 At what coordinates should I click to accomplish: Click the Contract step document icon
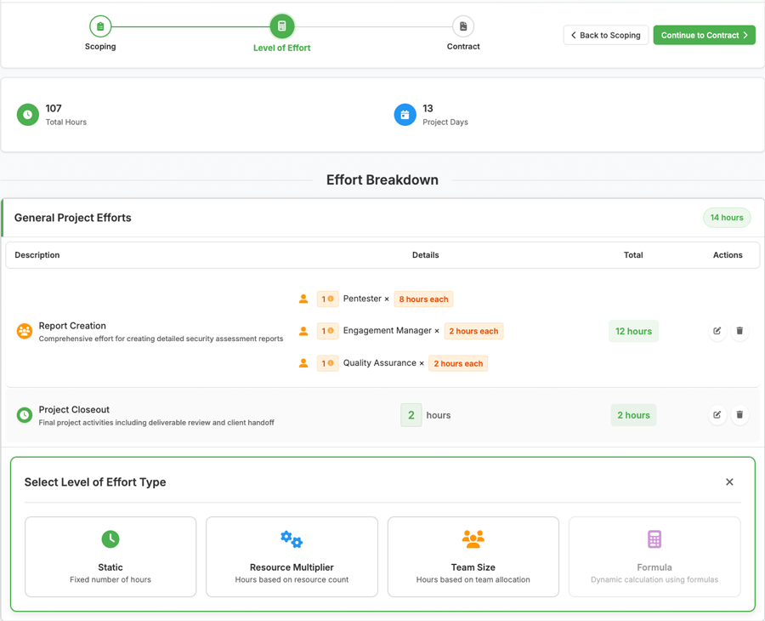tap(463, 26)
